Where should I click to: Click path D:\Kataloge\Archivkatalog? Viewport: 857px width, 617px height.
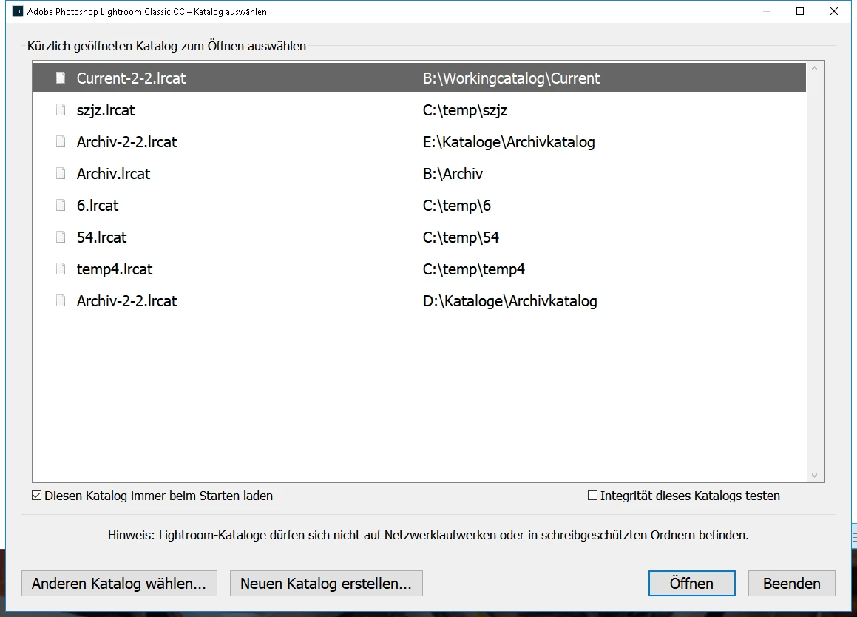[x=510, y=300]
